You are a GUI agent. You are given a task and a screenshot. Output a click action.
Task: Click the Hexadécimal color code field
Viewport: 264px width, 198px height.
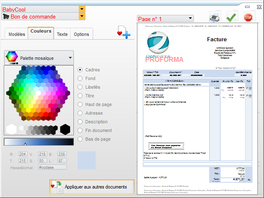52,167
